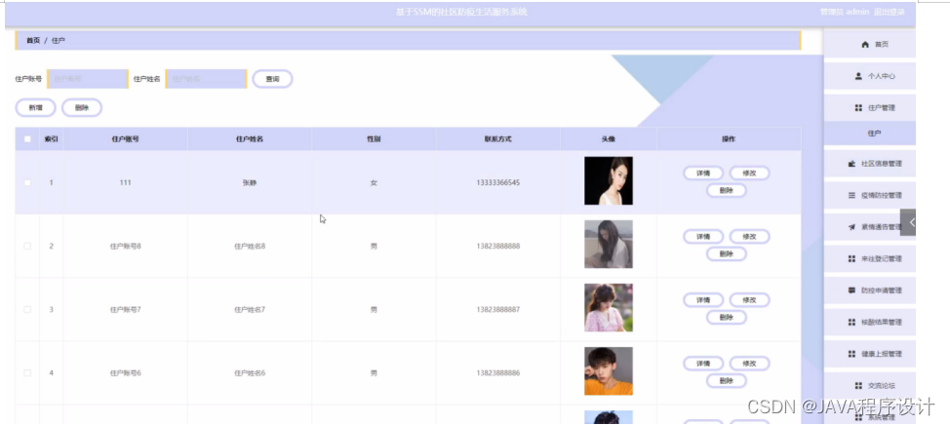The width and height of the screenshot is (950, 425).
Task: Focus the 住户姓名 search input field
Action: 206,79
